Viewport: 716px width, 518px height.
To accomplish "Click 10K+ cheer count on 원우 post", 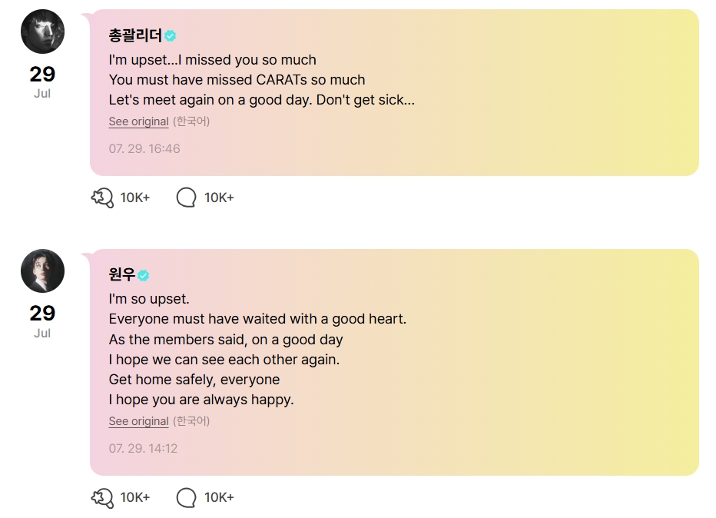I will pyautogui.click(x=135, y=497).
